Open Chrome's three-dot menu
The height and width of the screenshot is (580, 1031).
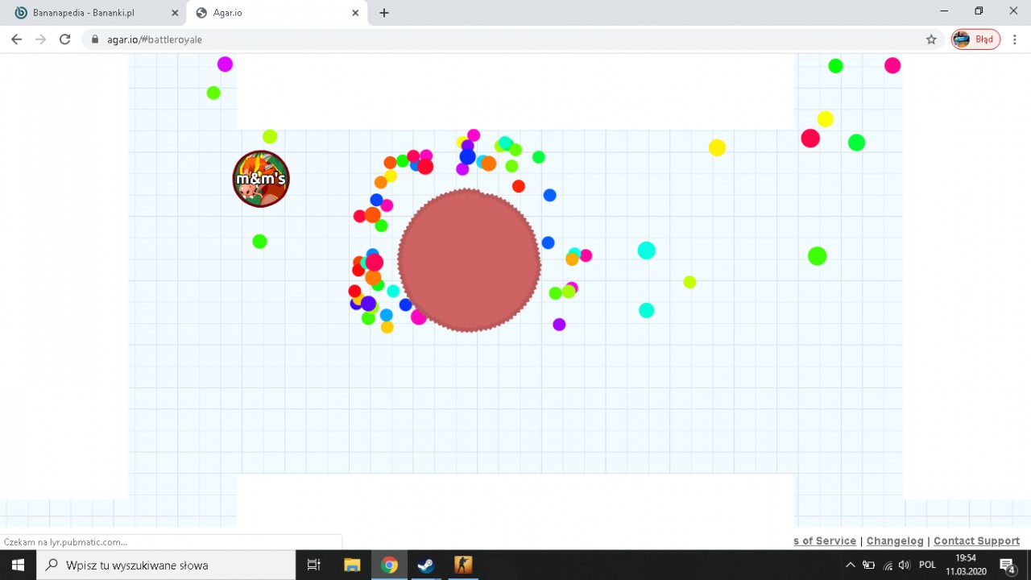click(1016, 39)
